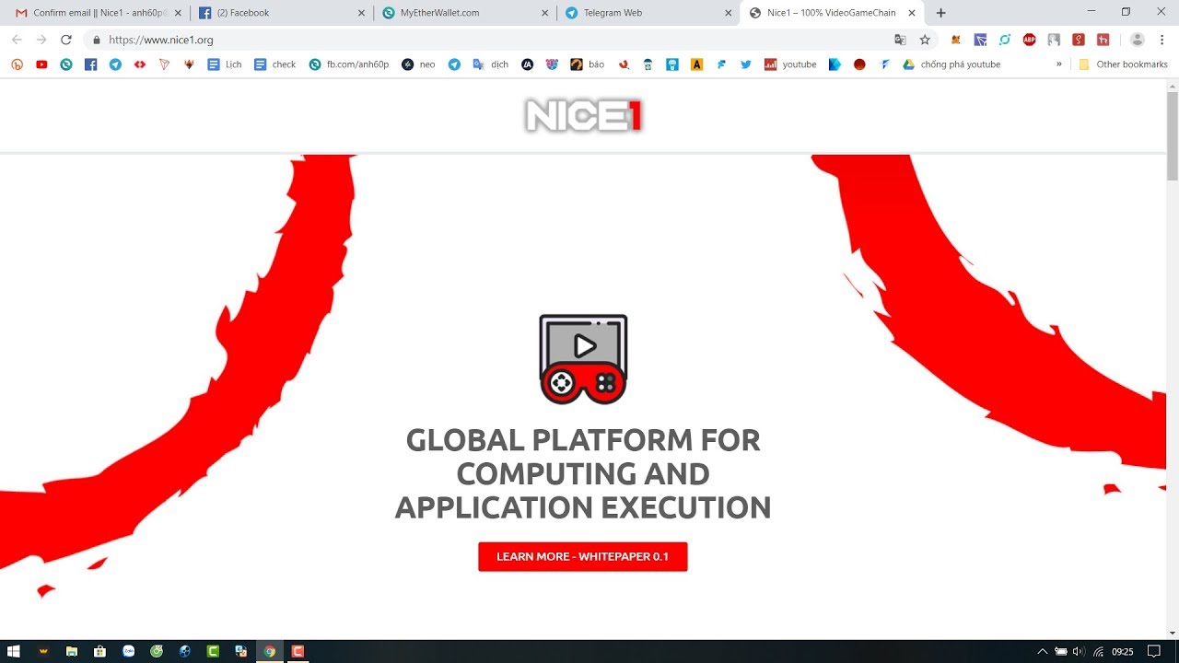Reload the nice1.org page
The image size is (1179, 663).
coord(65,40)
